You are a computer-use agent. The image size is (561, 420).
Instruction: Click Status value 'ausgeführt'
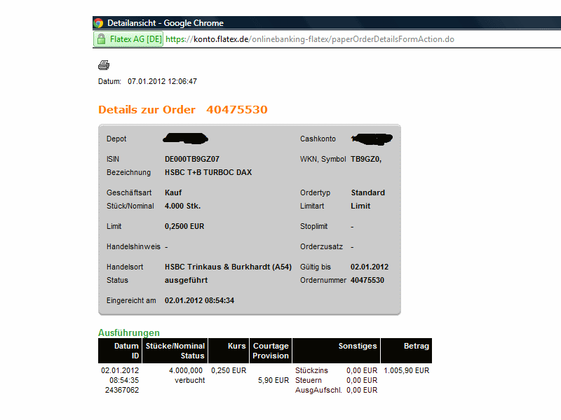pos(186,280)
